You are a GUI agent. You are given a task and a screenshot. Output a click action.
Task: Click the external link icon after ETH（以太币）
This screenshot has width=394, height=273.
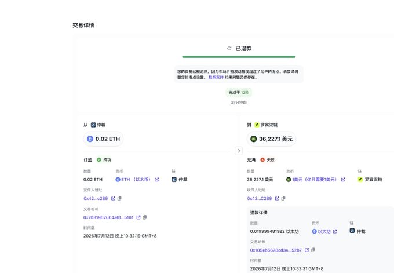[x=157, y=179]
